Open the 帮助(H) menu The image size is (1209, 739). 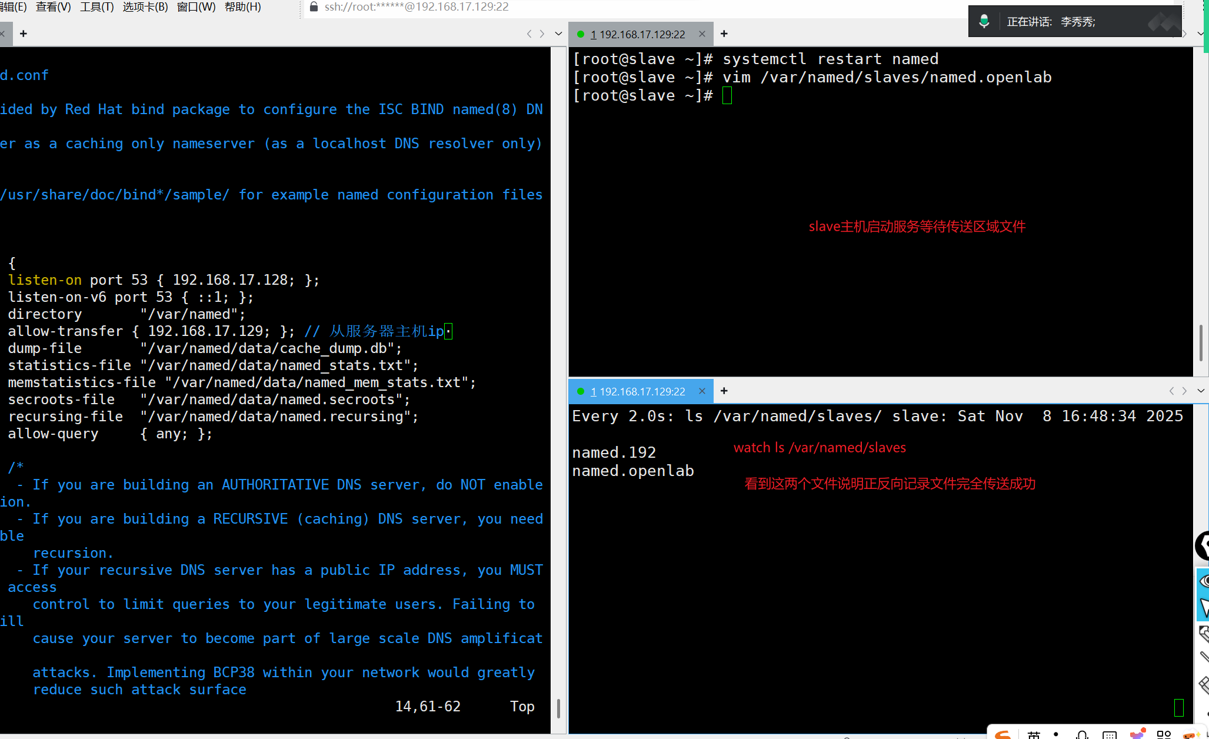(242, 7)
